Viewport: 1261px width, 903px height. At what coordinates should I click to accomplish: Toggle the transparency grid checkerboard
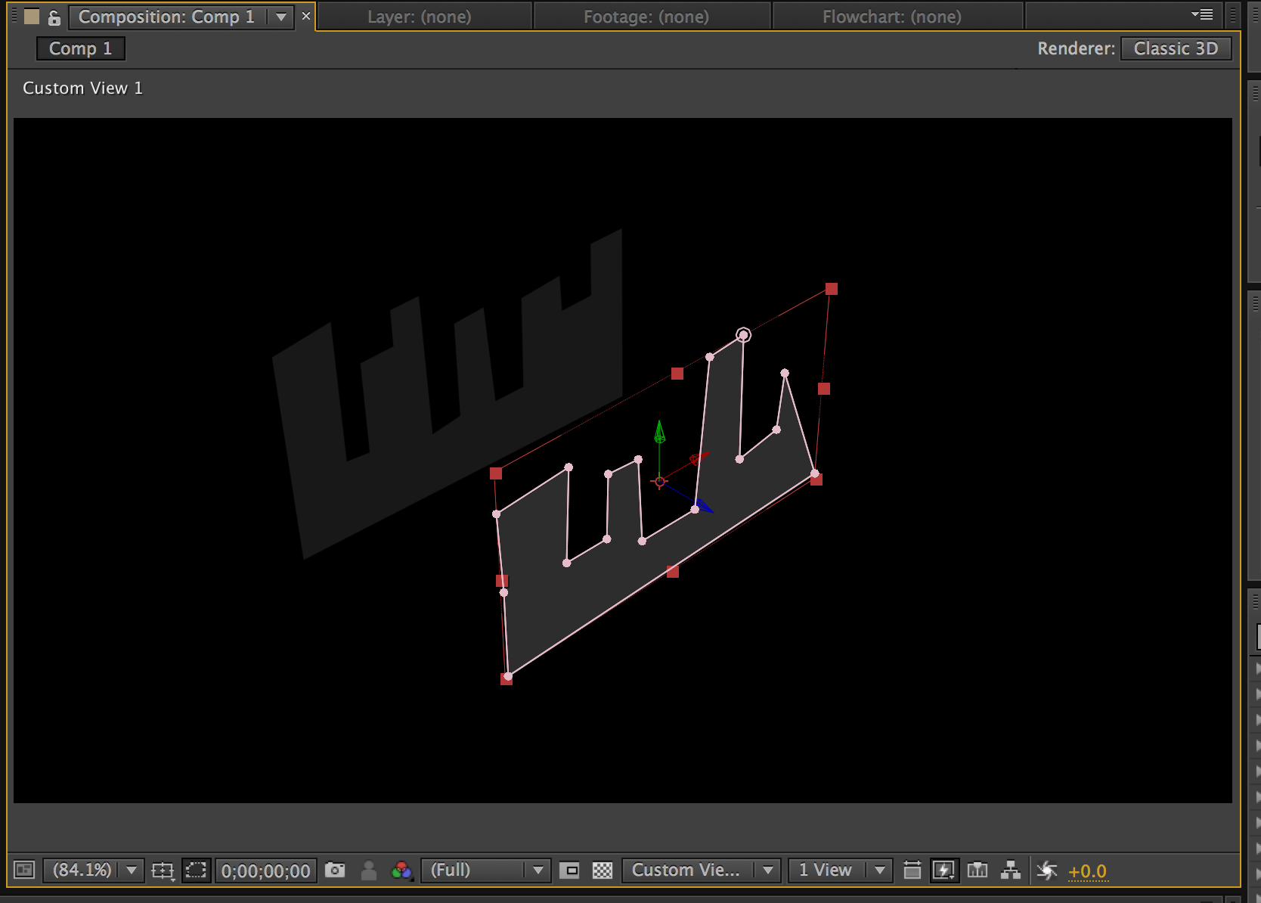pyautogui.click(x=603, y=870)
